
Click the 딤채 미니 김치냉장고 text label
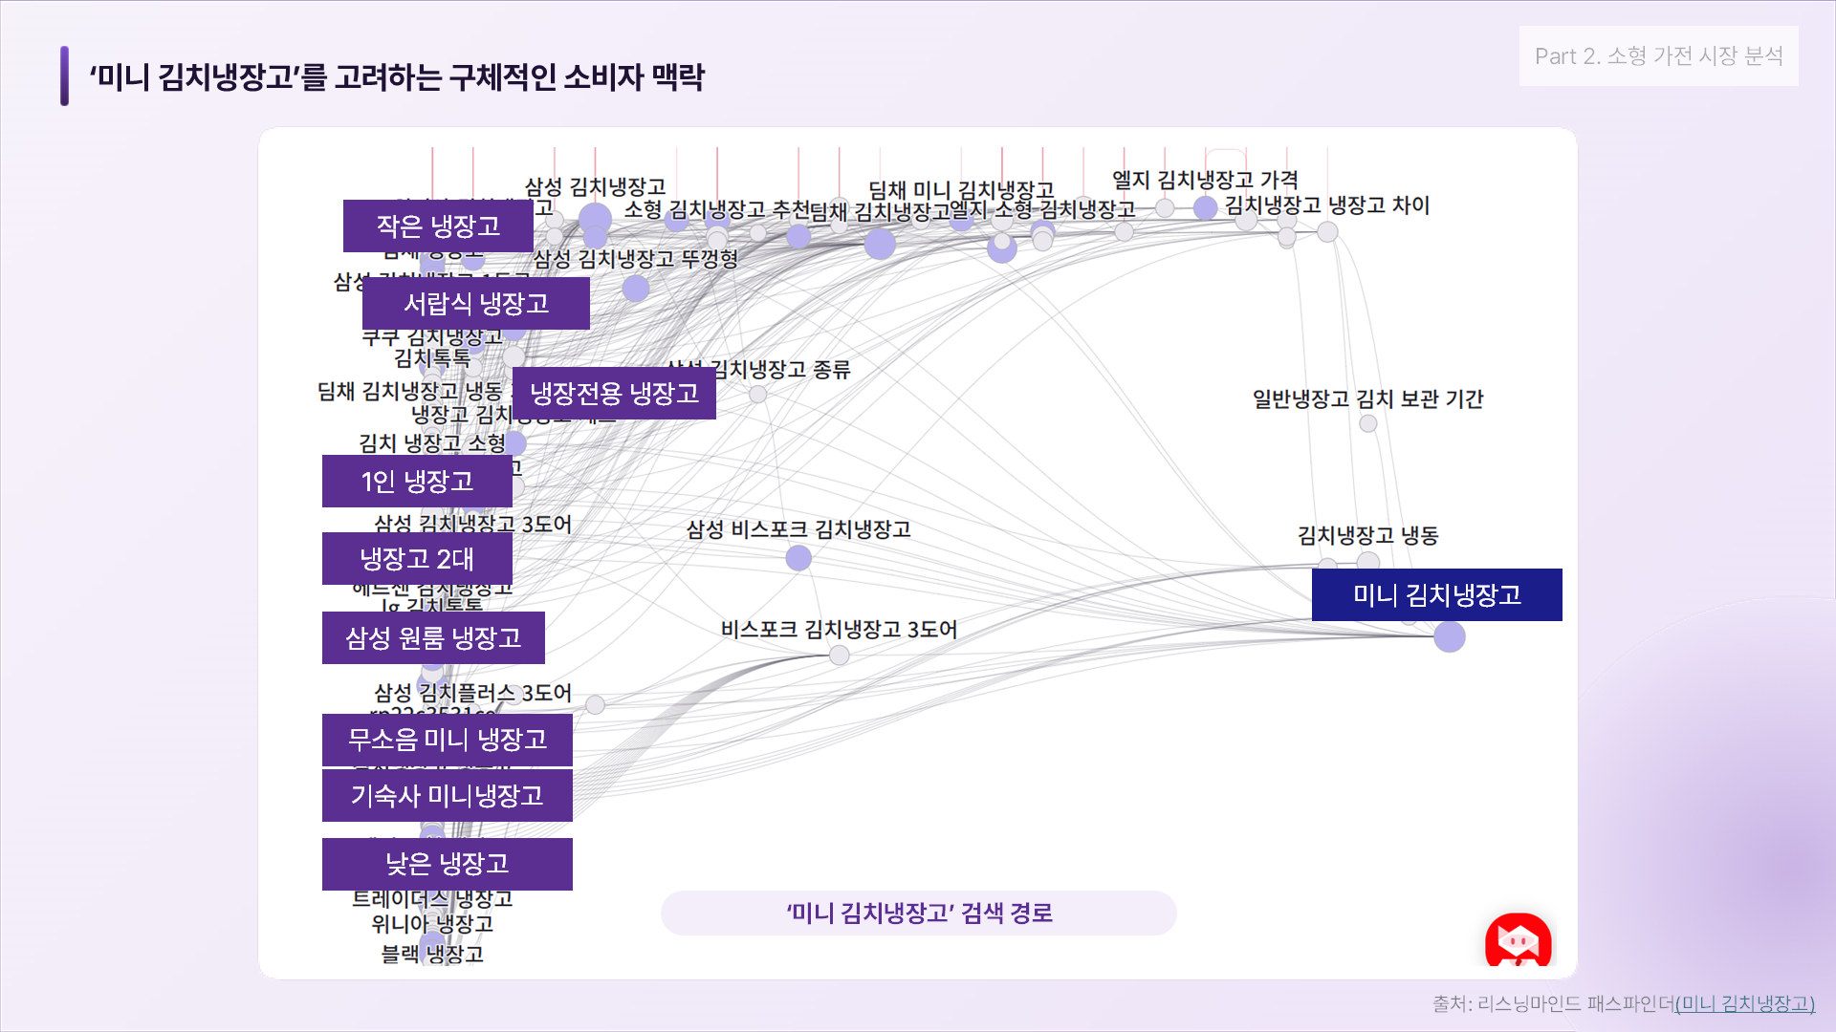click(x=961, y=190)
